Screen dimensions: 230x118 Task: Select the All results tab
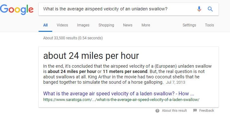(45, 25)
